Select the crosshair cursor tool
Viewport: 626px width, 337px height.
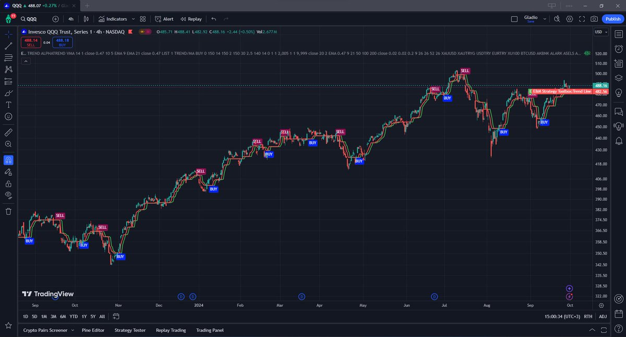point(8,34)
